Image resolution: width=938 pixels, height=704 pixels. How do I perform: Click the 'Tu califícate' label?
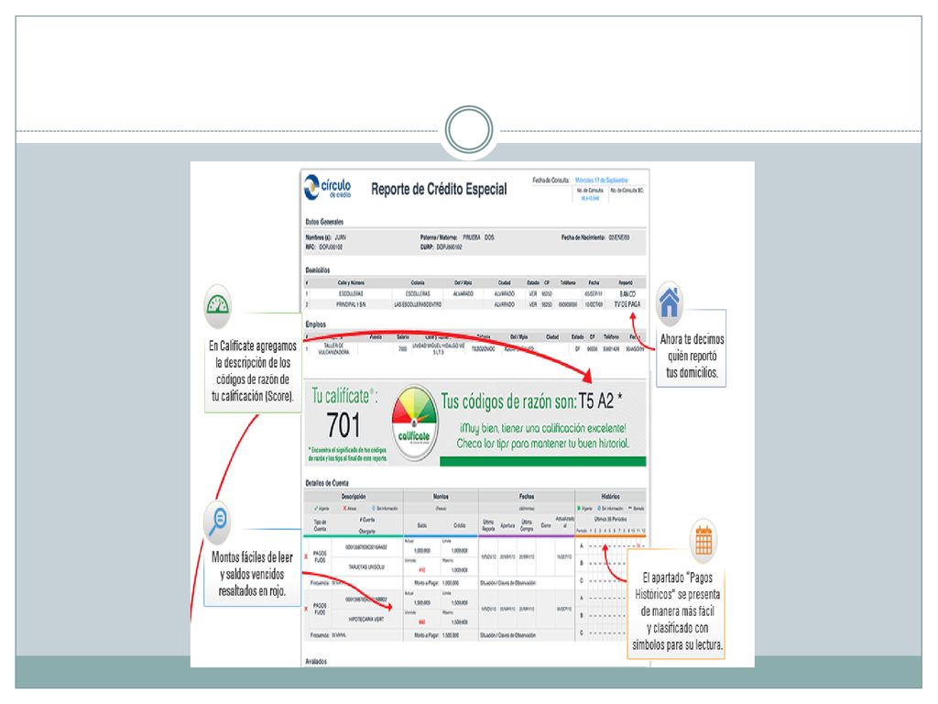[344, 396]
